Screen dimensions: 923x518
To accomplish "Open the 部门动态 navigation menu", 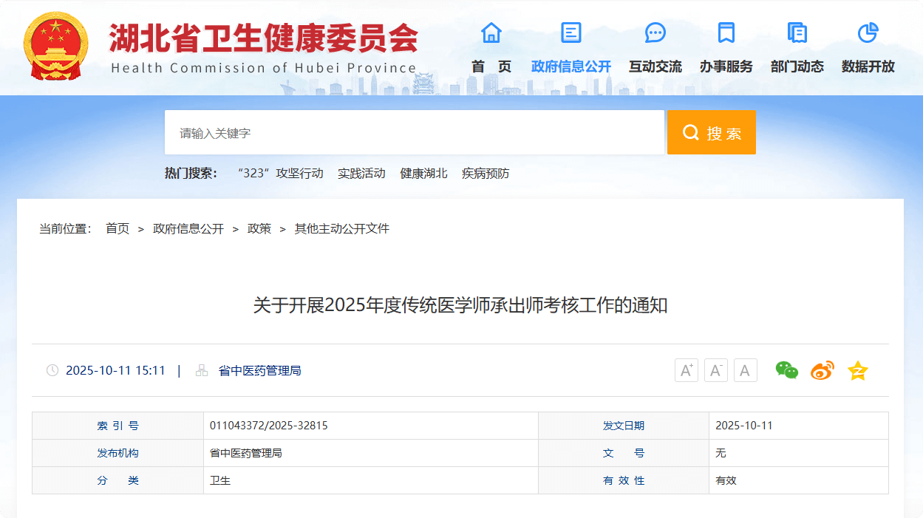I will pos(797,67).
